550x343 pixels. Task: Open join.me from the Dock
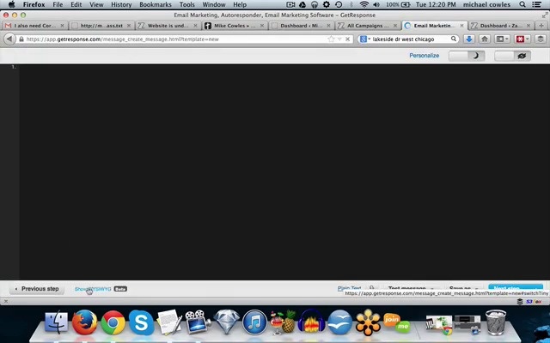pyautogui.click(x=397, y=322)
